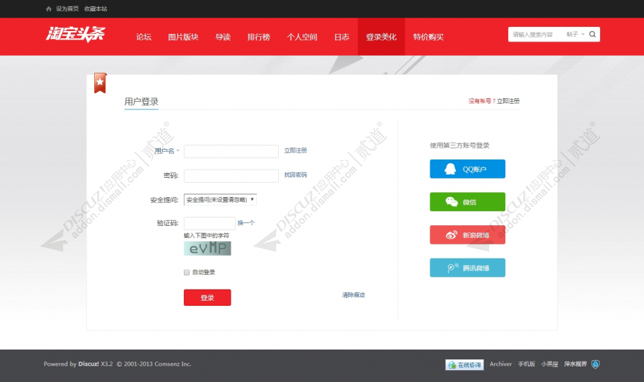Viewport: 644px width, 382px height.
Task: Click 立即注册 link beside the username field
Action: (x=295, y=150)
